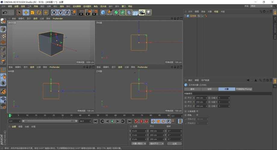277x150 pixels.
Task: Open the absolute size mode dropdown
Action: pos(157,144)
